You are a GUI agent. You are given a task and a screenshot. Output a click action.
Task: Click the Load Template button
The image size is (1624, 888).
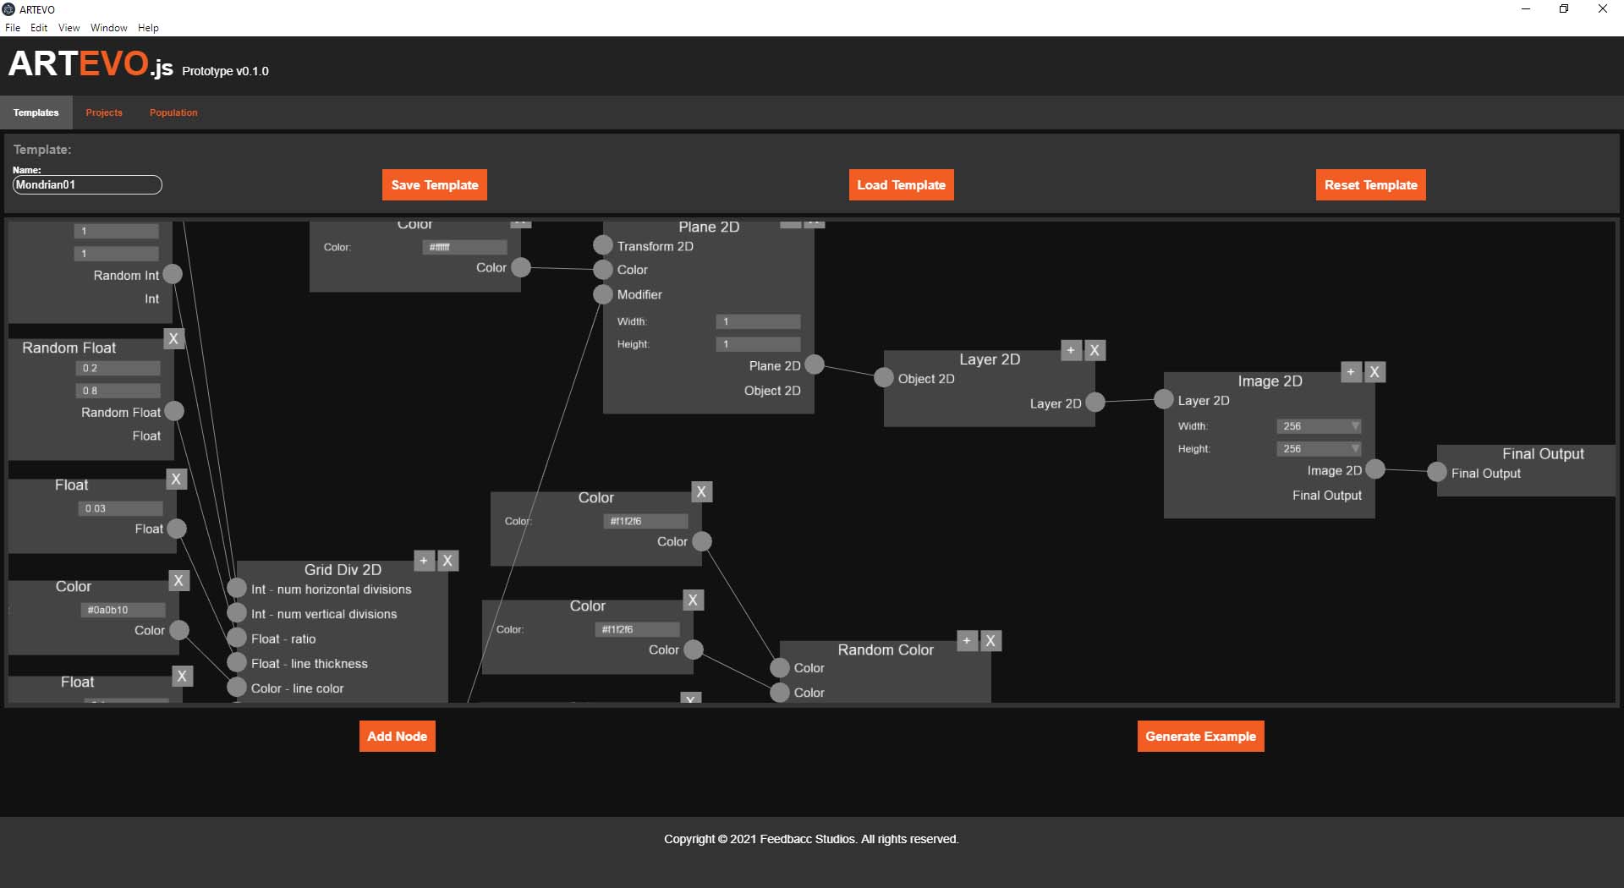point(902,185)
